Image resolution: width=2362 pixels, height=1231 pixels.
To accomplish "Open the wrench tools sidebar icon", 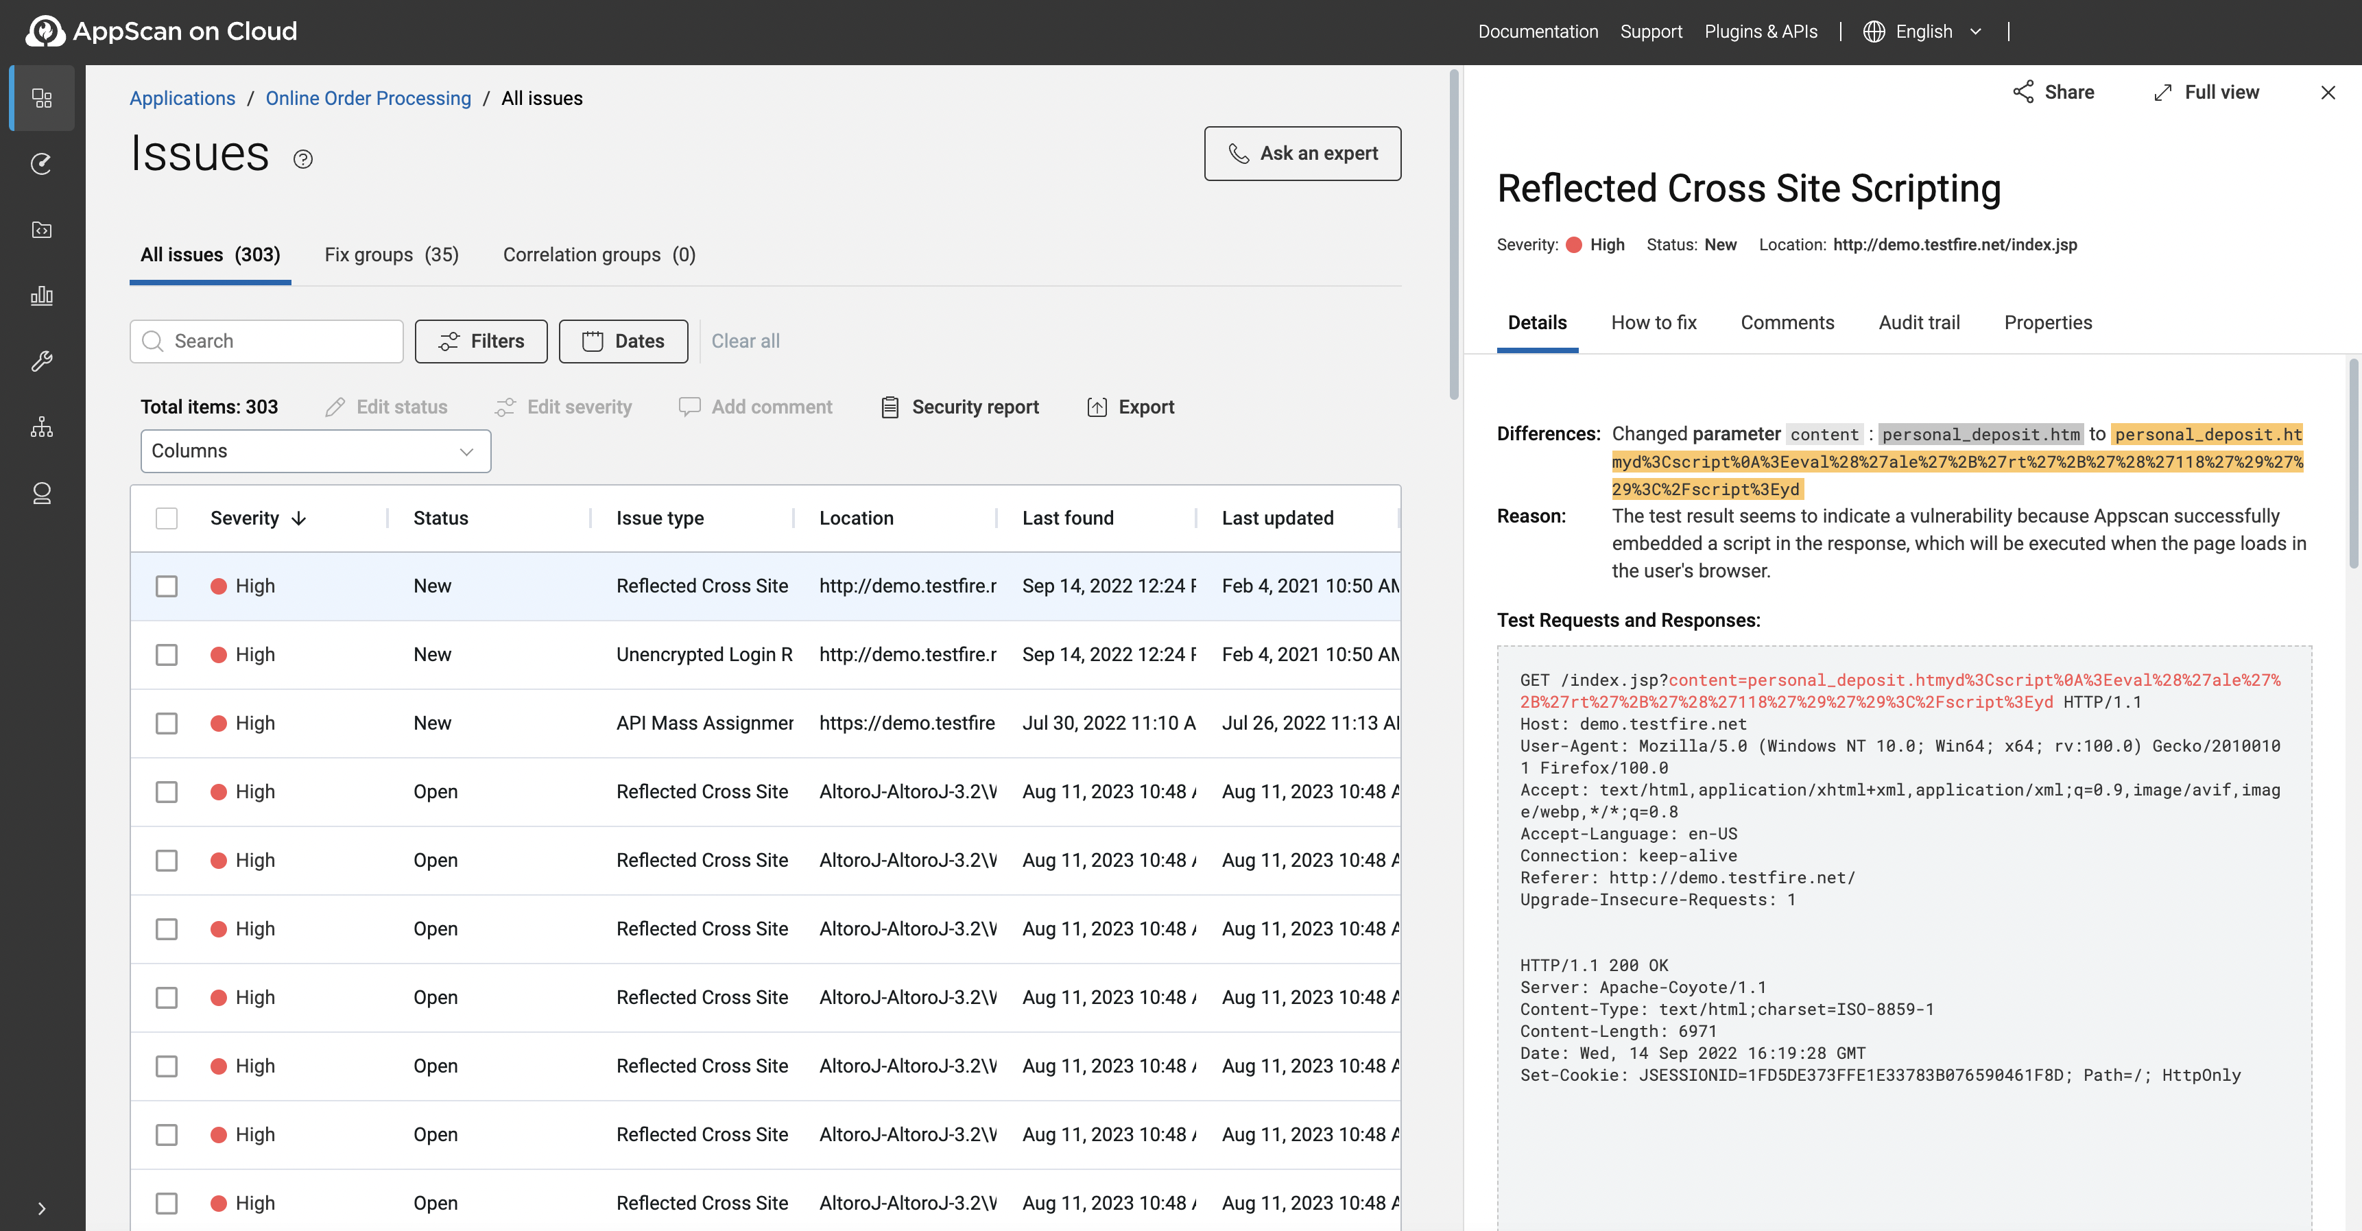I will (x=41, y=361).
